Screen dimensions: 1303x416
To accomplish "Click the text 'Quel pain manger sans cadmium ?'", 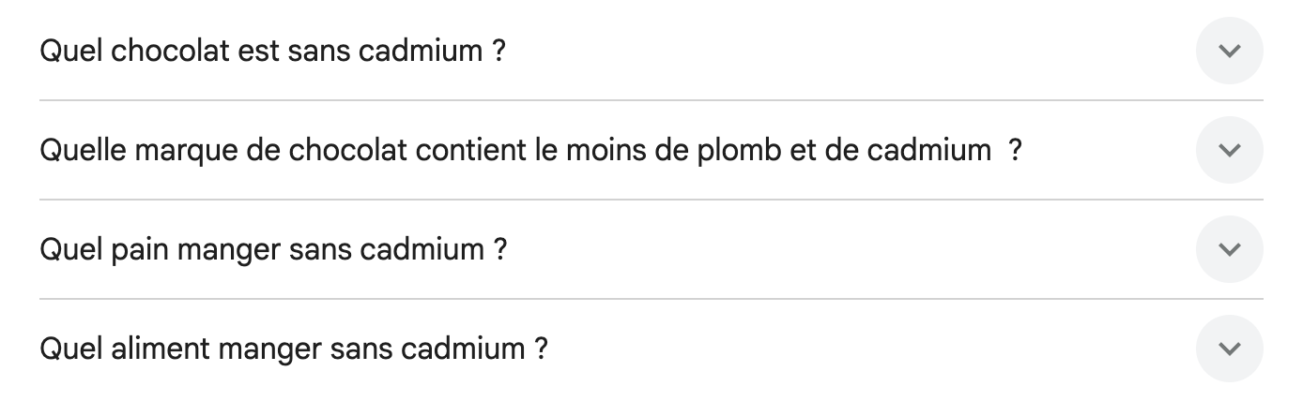I will (273, 250).
